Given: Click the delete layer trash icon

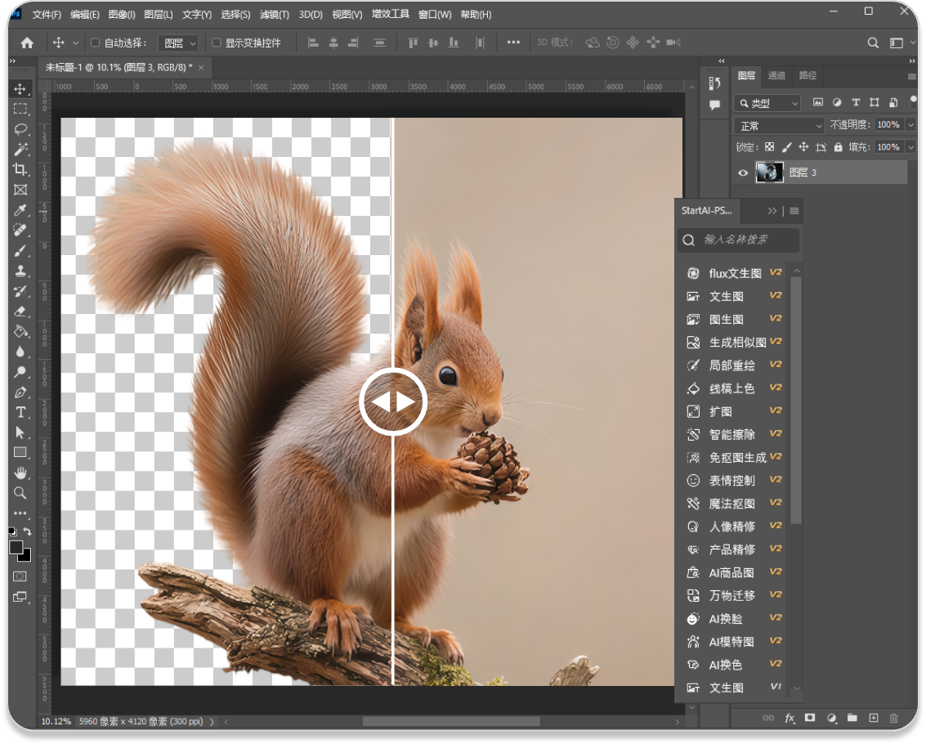Looking at the screenshot, I should tap(893, 718).
